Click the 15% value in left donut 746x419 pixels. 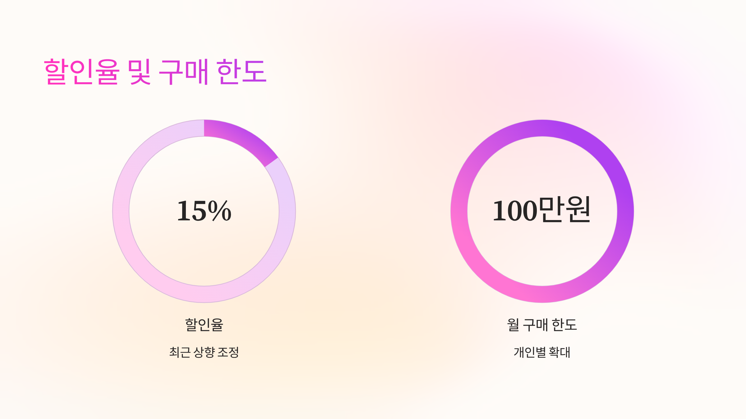point(204,211)
